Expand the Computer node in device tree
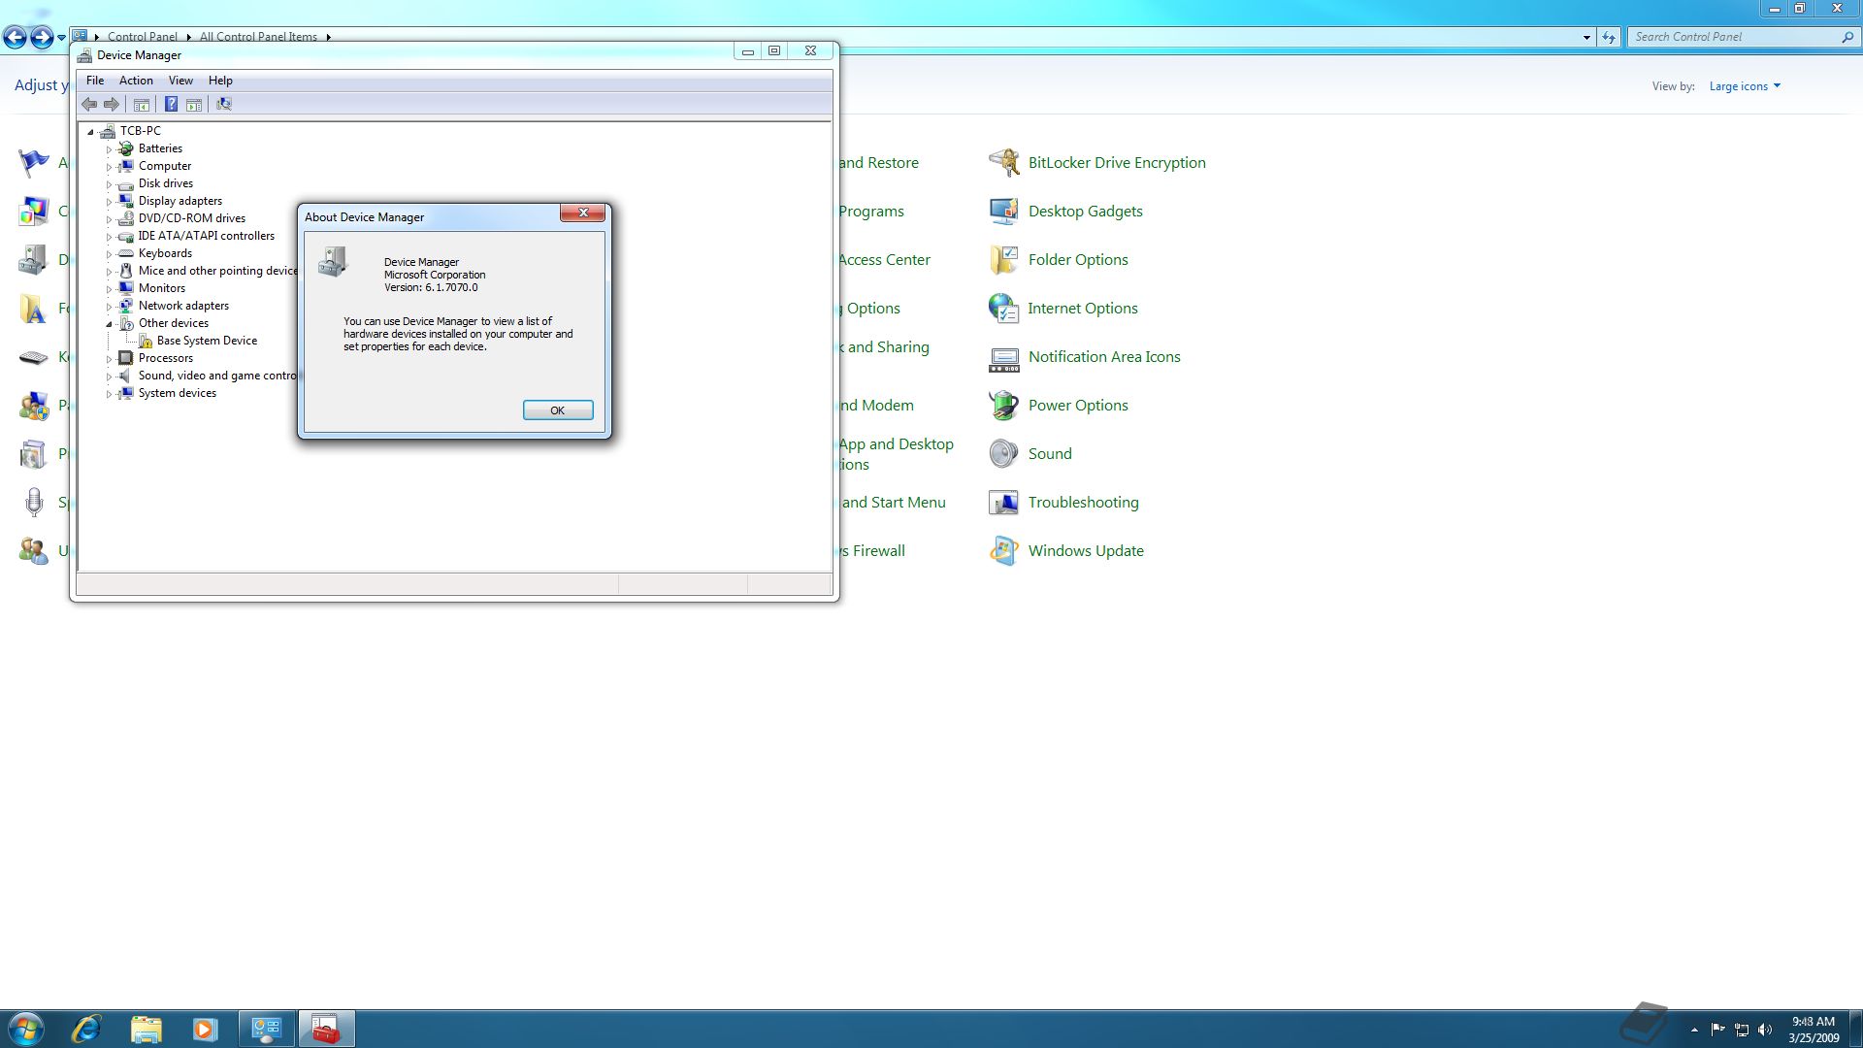The height and width of the screenshot is (1048, 1863). point(109,167)
